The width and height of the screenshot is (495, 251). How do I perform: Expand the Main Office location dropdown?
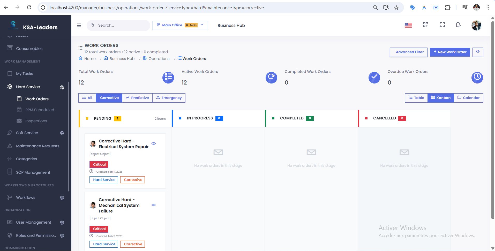coord(202,25)
